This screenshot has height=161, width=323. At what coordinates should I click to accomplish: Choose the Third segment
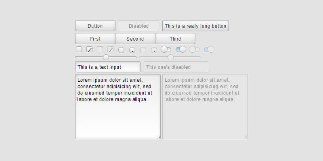[175, 39]
